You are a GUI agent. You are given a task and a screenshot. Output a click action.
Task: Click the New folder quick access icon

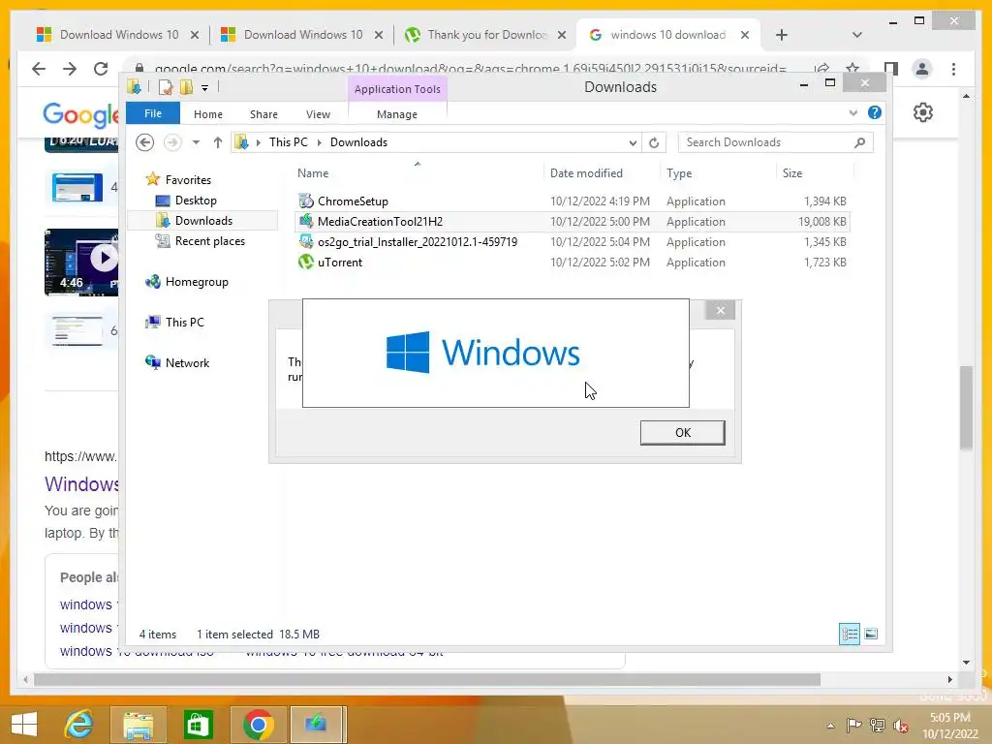pyautogui.click(x=186, y=87)
